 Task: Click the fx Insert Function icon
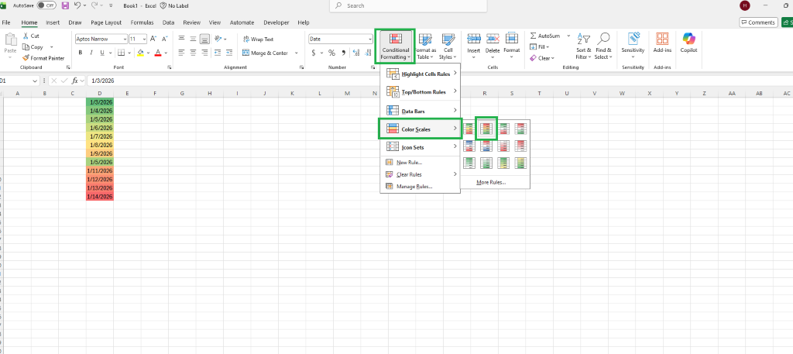point(75,81)
